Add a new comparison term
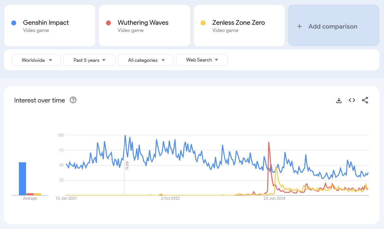Screen dimensions: 384x229 333,25
